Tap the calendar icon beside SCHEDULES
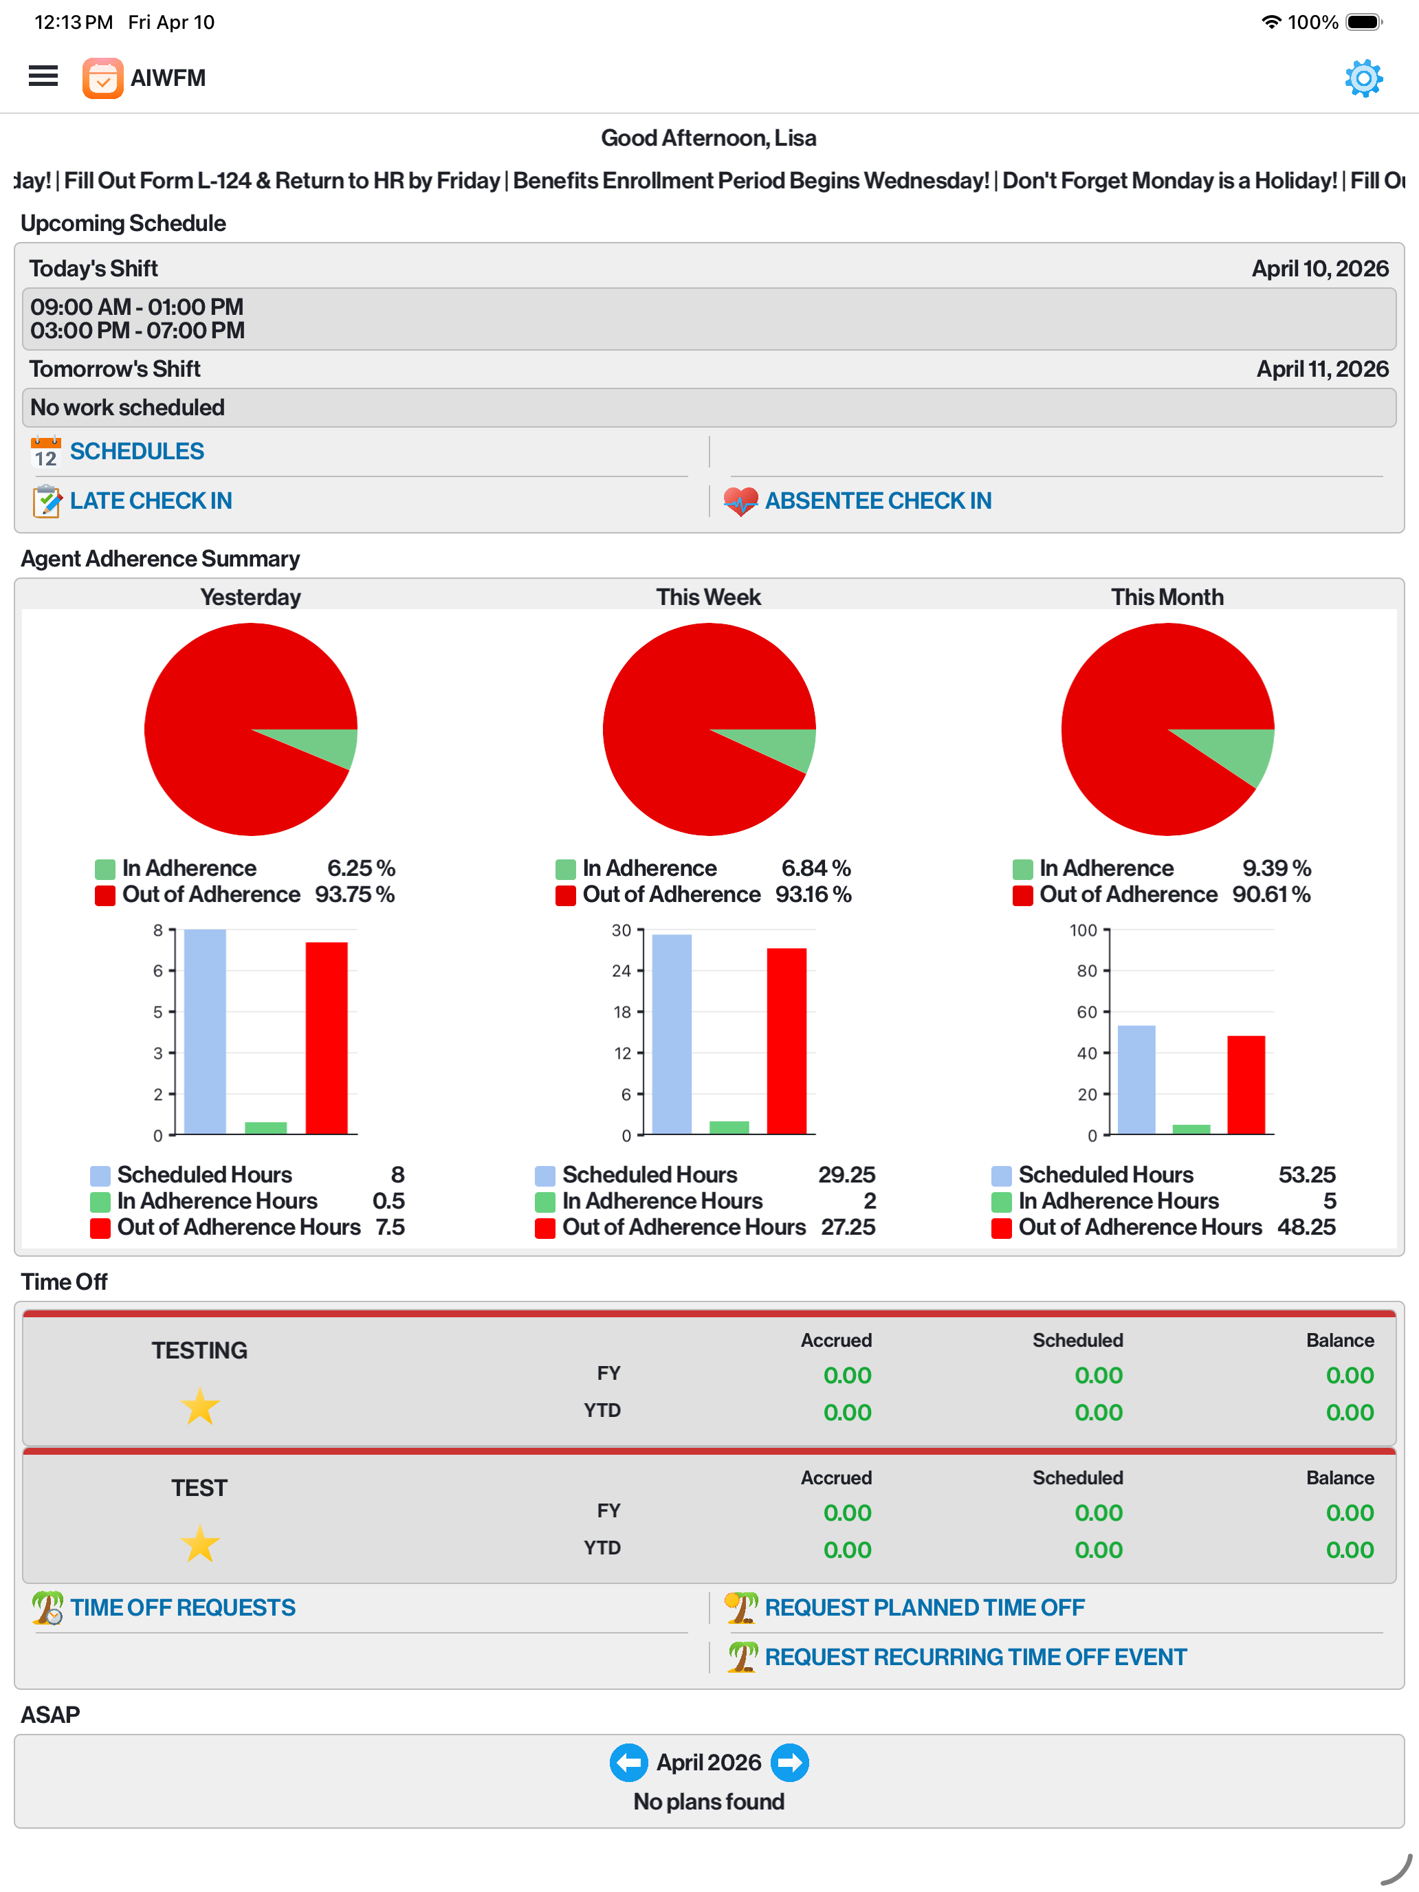The height and width of the screenshot is (1892, 1419). tap(46, 452)
